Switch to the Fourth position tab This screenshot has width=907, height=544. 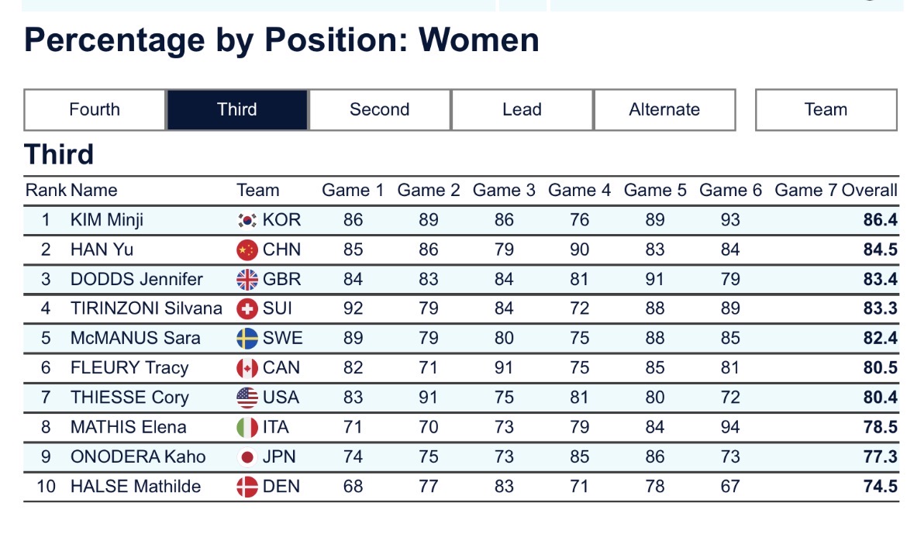(x=95, y=110)
